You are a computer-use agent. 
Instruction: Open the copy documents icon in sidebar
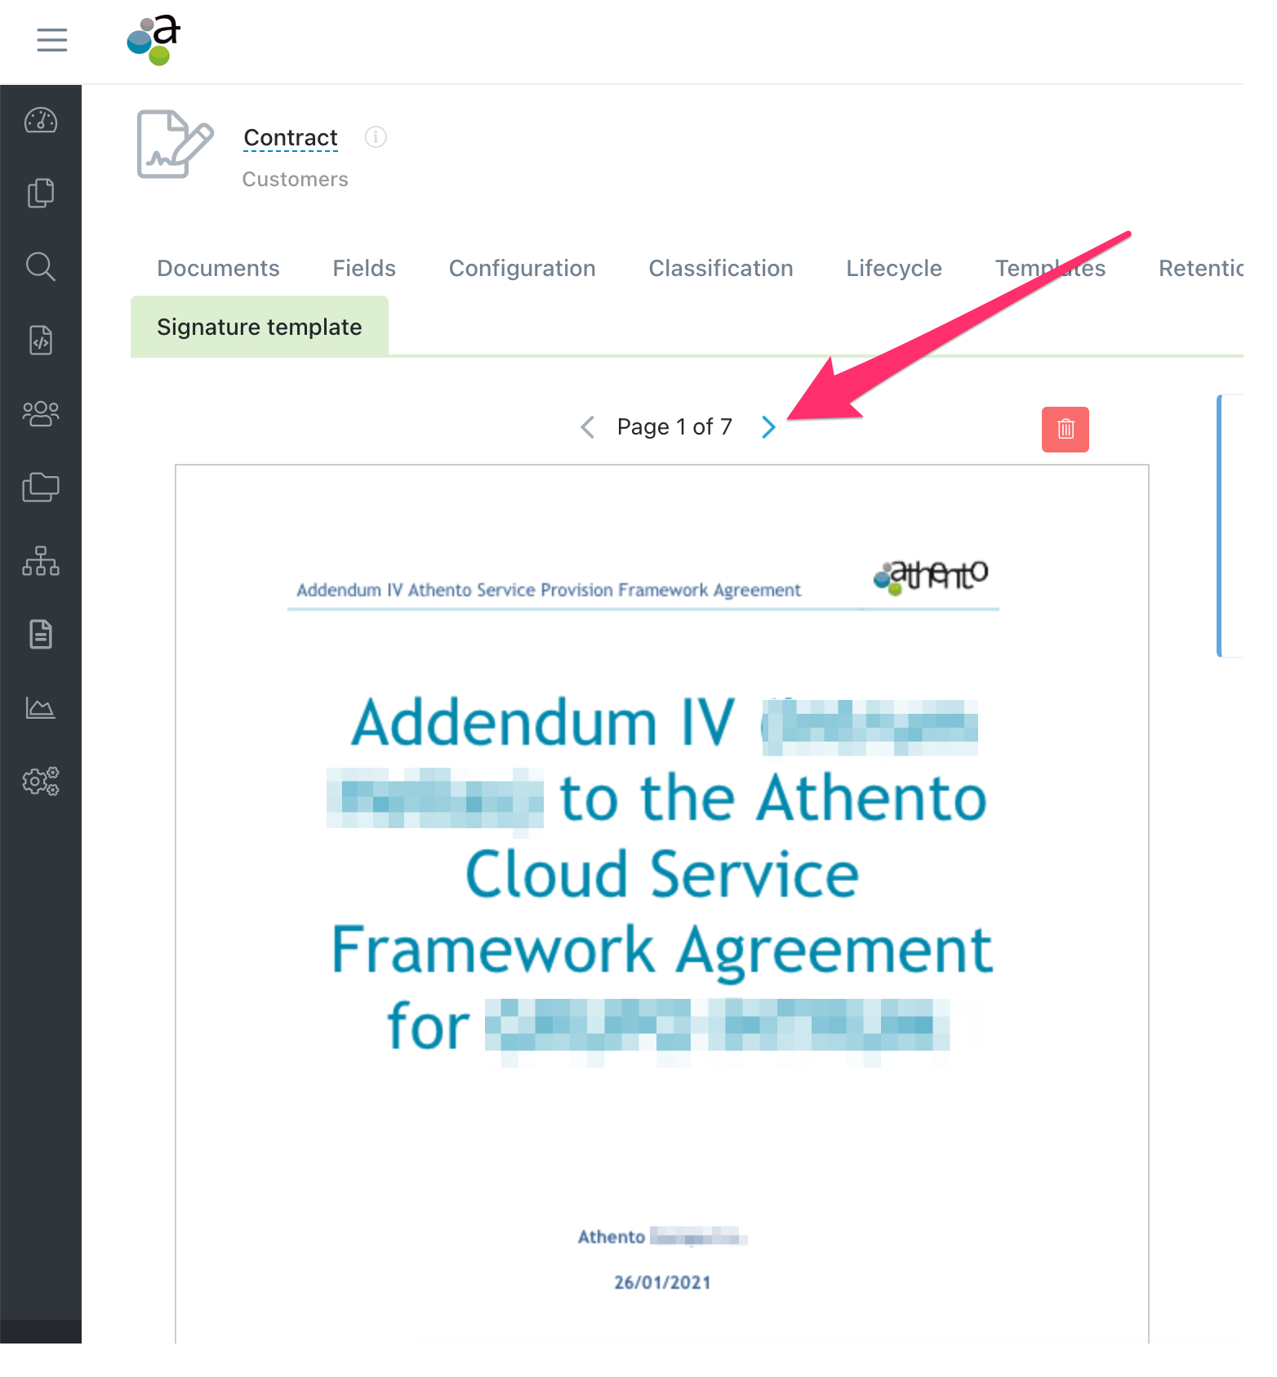40,193
